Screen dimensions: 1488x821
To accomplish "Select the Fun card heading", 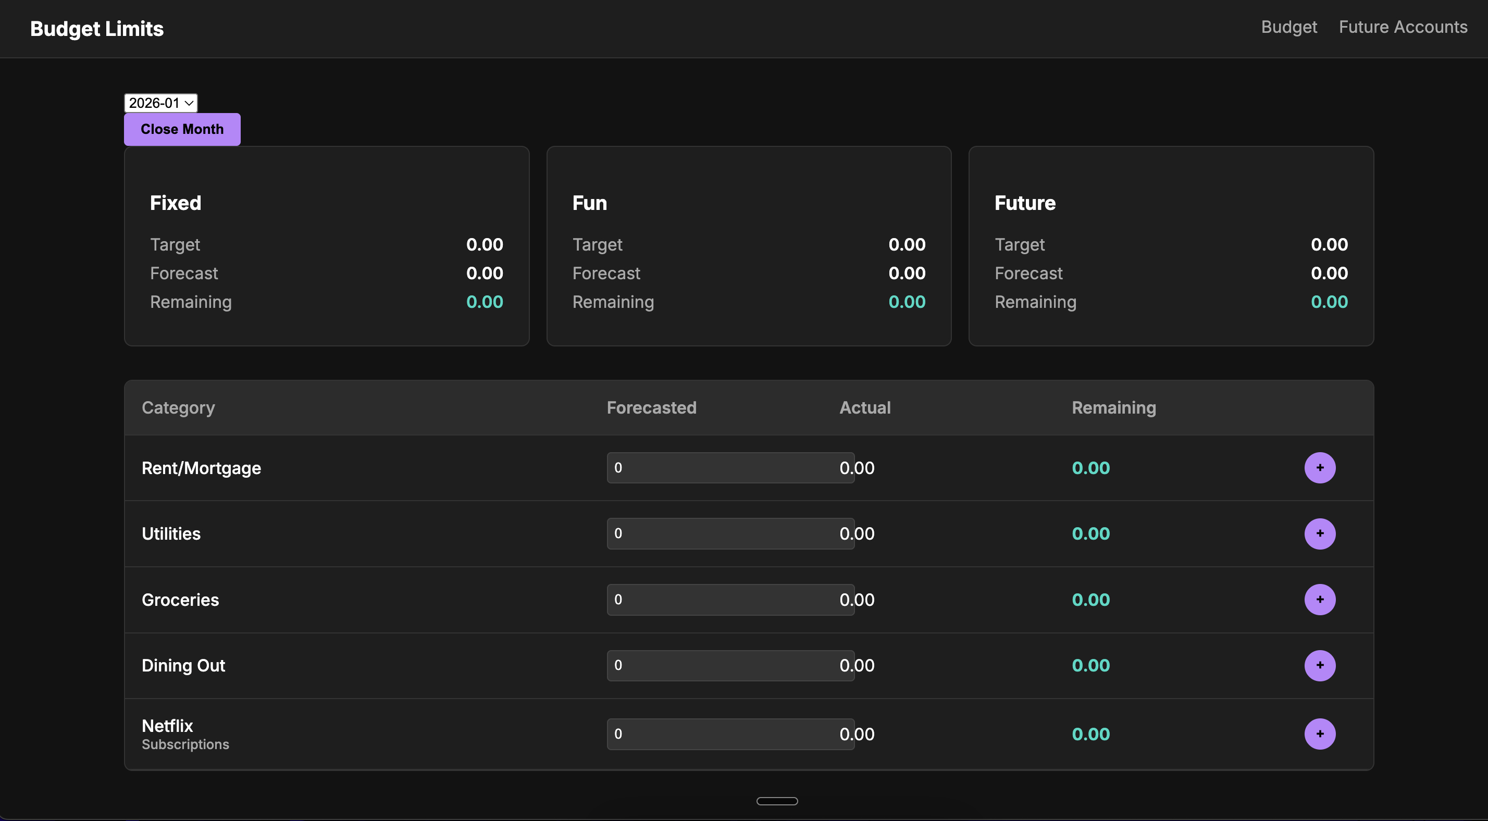I will [x=589, y=203].
